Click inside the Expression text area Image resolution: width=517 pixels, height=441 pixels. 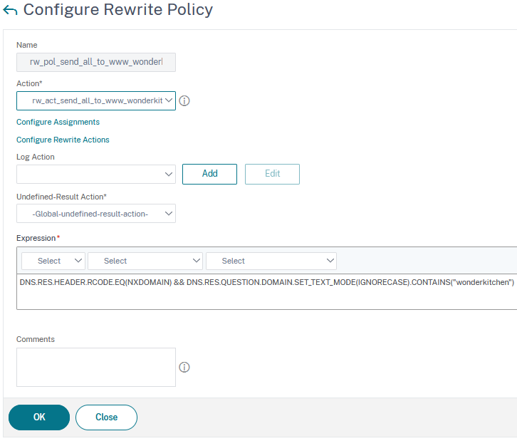[267, 292]
